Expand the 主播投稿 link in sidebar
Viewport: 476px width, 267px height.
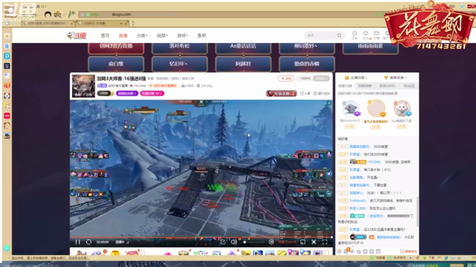pyautogui.click(x=356, y=78)
